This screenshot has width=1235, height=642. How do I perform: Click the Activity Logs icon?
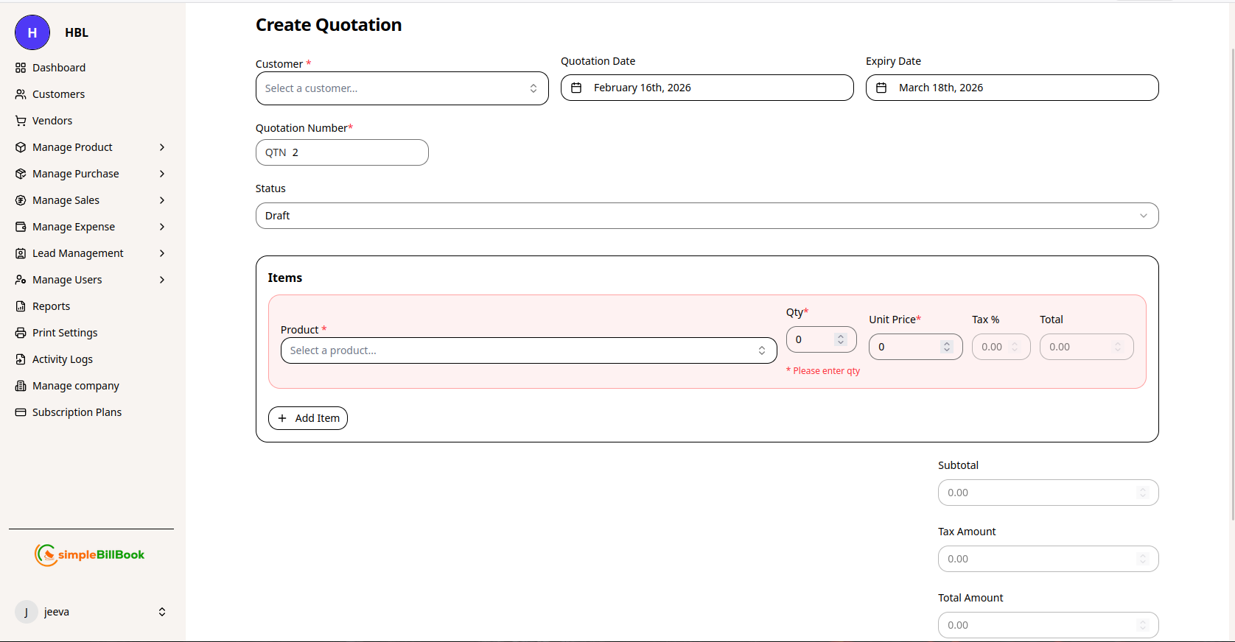pyautogui.click(x=21, y=359)
